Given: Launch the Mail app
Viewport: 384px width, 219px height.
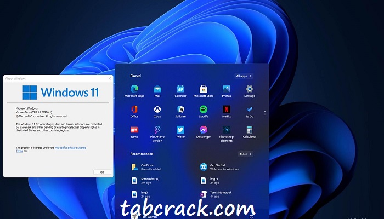Looking at the screenshot, I should tap(157, 91).
